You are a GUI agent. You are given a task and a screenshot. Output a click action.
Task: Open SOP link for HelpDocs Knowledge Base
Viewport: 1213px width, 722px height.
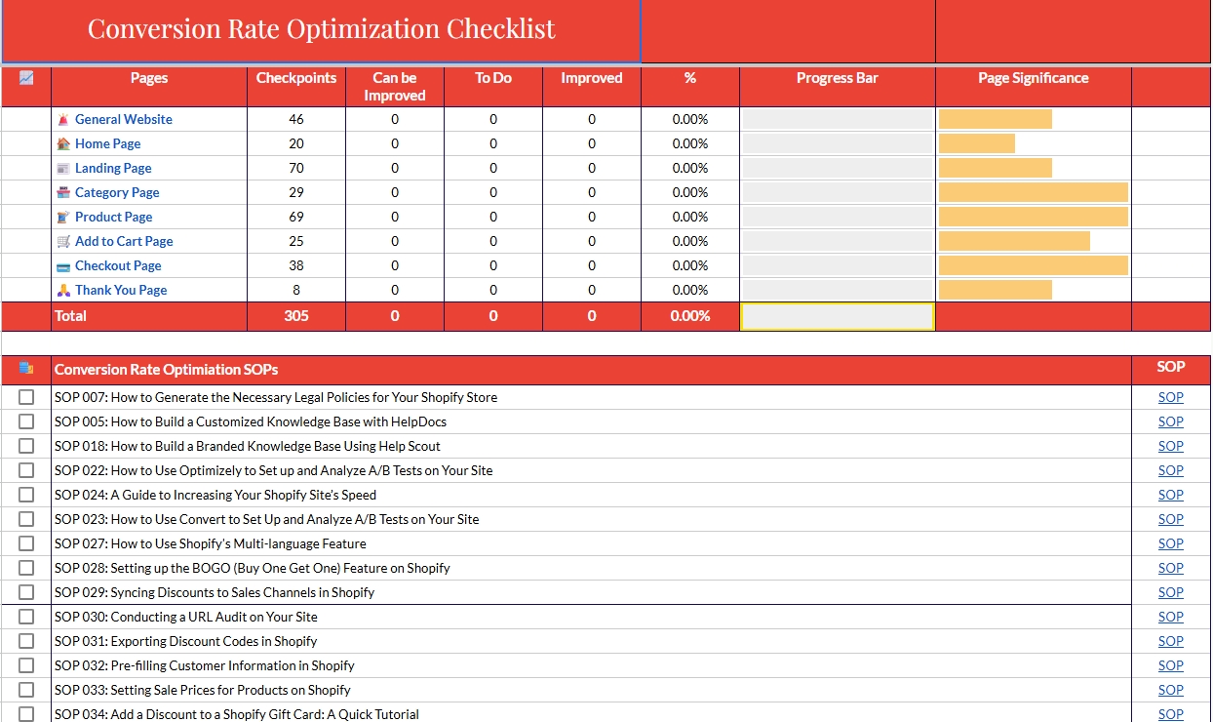coord(1170,421)
